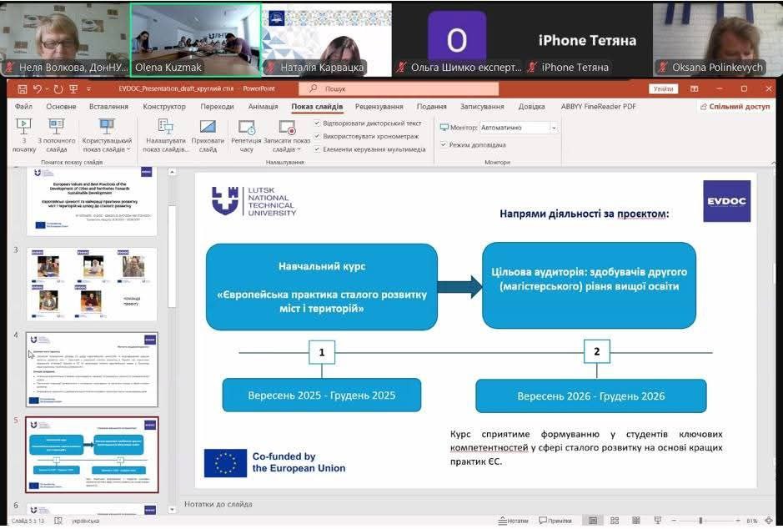Click the zoom-in plus icon
The width and height of the screenshot is (783, 529).
[738, 521]
